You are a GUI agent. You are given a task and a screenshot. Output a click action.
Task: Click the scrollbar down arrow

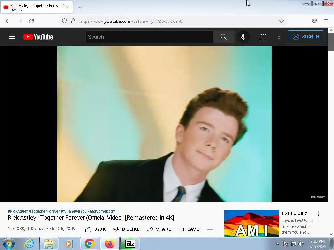pos(331,234)
